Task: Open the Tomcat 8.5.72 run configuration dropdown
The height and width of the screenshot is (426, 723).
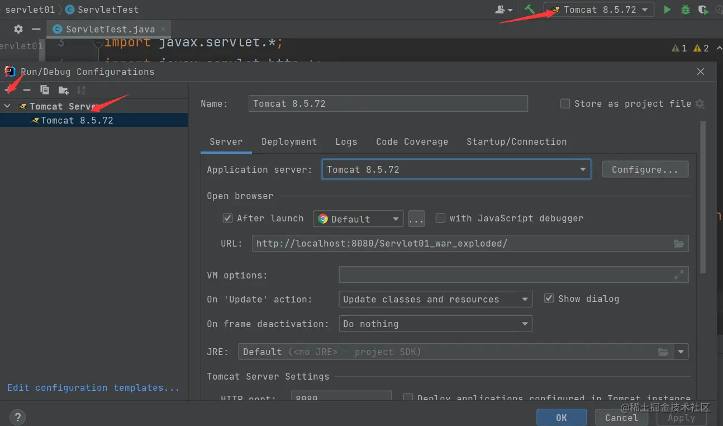Action: pyautogui.click(x=599, y=10)
